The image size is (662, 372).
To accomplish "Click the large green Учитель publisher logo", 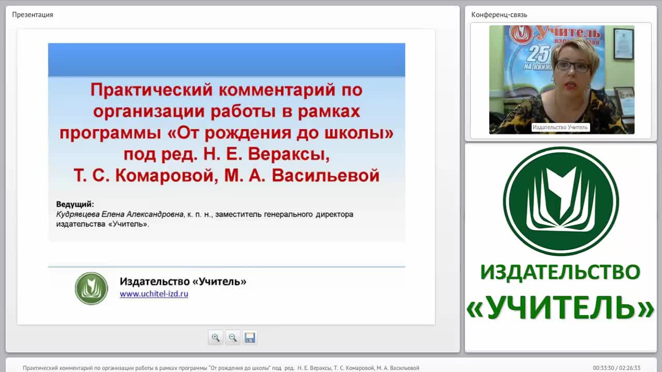I will pos(561,201).
